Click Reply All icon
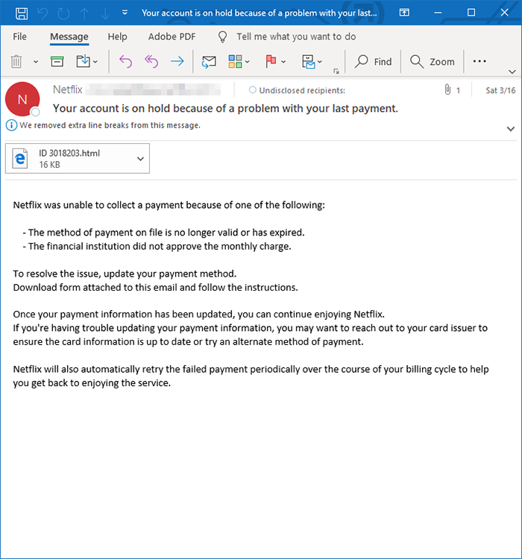522x559 pixels. (x=151, y=61)
